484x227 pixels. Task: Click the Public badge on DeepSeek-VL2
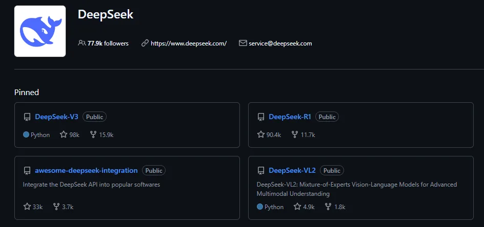point(332,170)
